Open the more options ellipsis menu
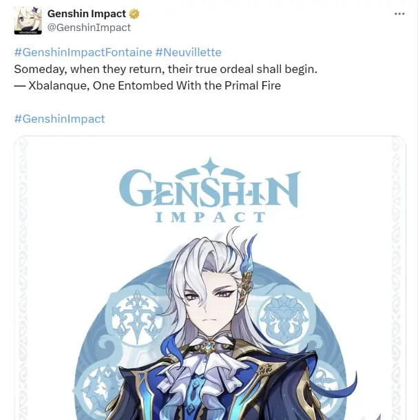 (399, 14)
